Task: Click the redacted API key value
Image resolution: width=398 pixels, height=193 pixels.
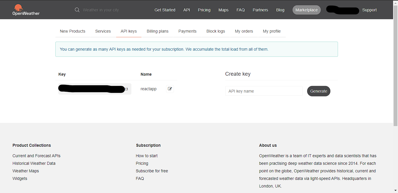Action: pyautogui.click(x=95, y=89)
